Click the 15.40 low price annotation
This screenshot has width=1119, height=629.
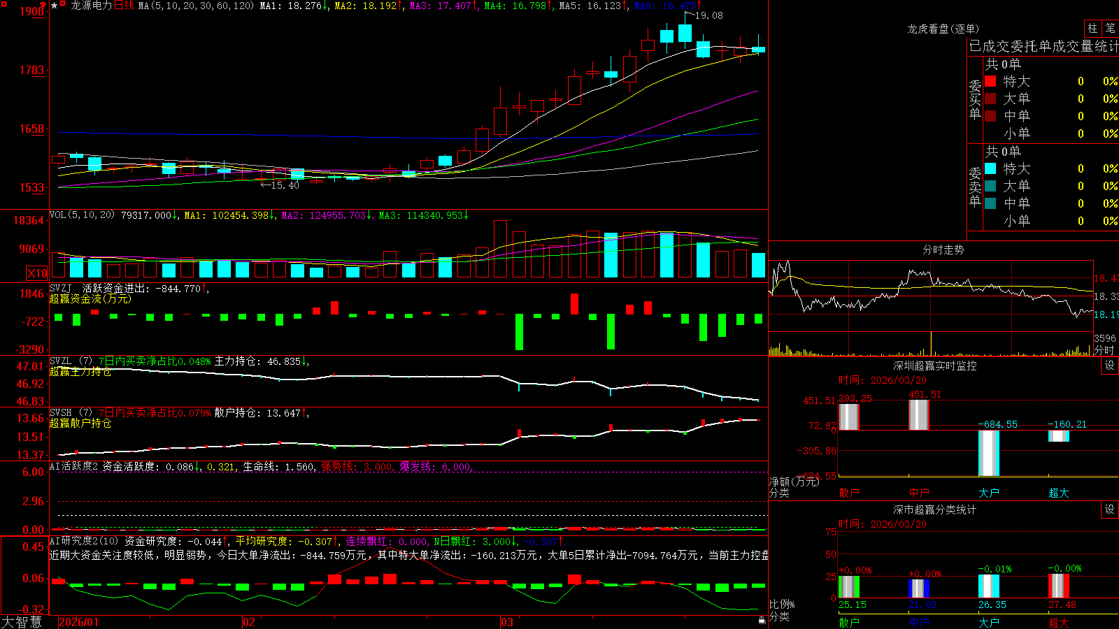click(x=285, y=185)
